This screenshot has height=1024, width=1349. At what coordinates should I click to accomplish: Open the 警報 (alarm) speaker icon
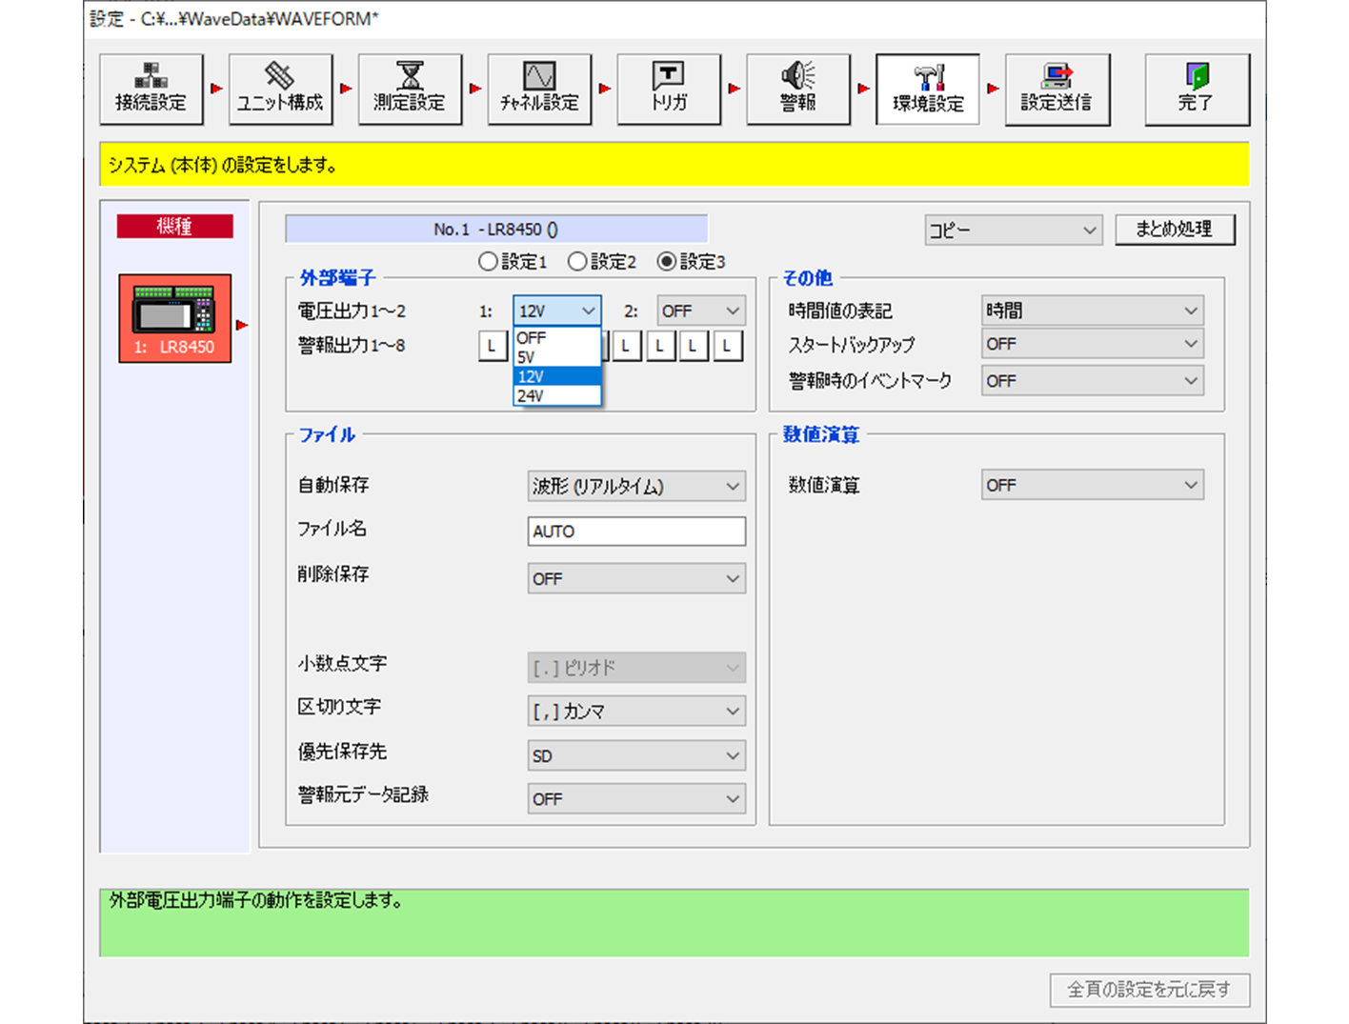click(x=798, y=89)
